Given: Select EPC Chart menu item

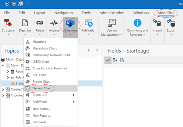Looking at the screenshot, I should pos(51,75).
